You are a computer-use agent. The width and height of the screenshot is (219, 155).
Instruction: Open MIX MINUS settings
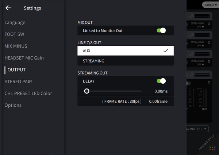pos(16,46)
